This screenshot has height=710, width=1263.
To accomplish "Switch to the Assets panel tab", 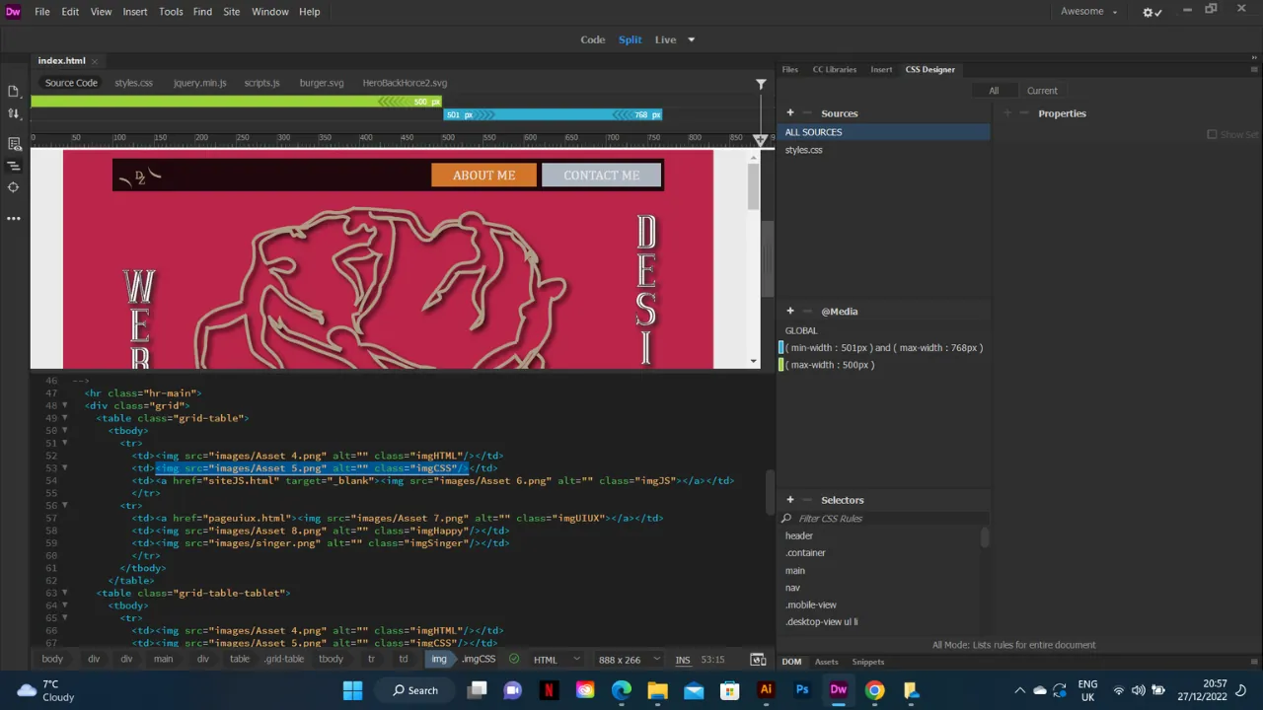I will click(x=826, y=662).
